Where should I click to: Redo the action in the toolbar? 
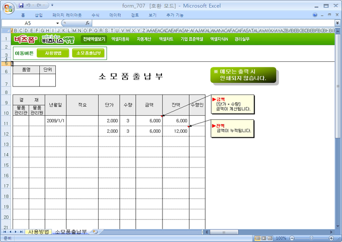(x=39, y=5)
